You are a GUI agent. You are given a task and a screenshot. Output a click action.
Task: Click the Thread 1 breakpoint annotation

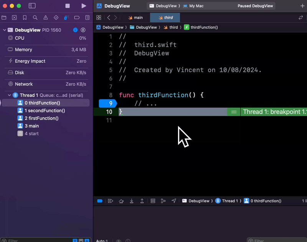click(274, 112)
